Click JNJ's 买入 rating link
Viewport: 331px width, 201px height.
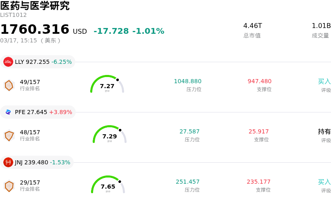[x=324, y=182]
